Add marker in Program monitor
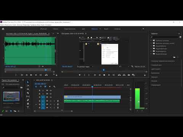Image resolution: width=183 pixels, height=137 pixels. (x=80, y=75)
